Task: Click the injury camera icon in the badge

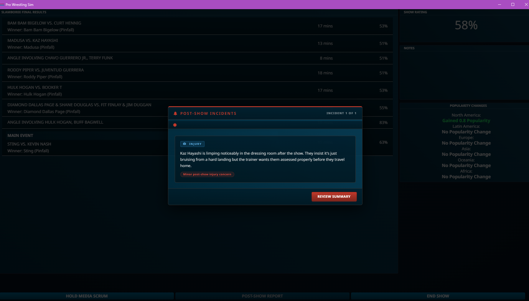Action: pos(184,144)
